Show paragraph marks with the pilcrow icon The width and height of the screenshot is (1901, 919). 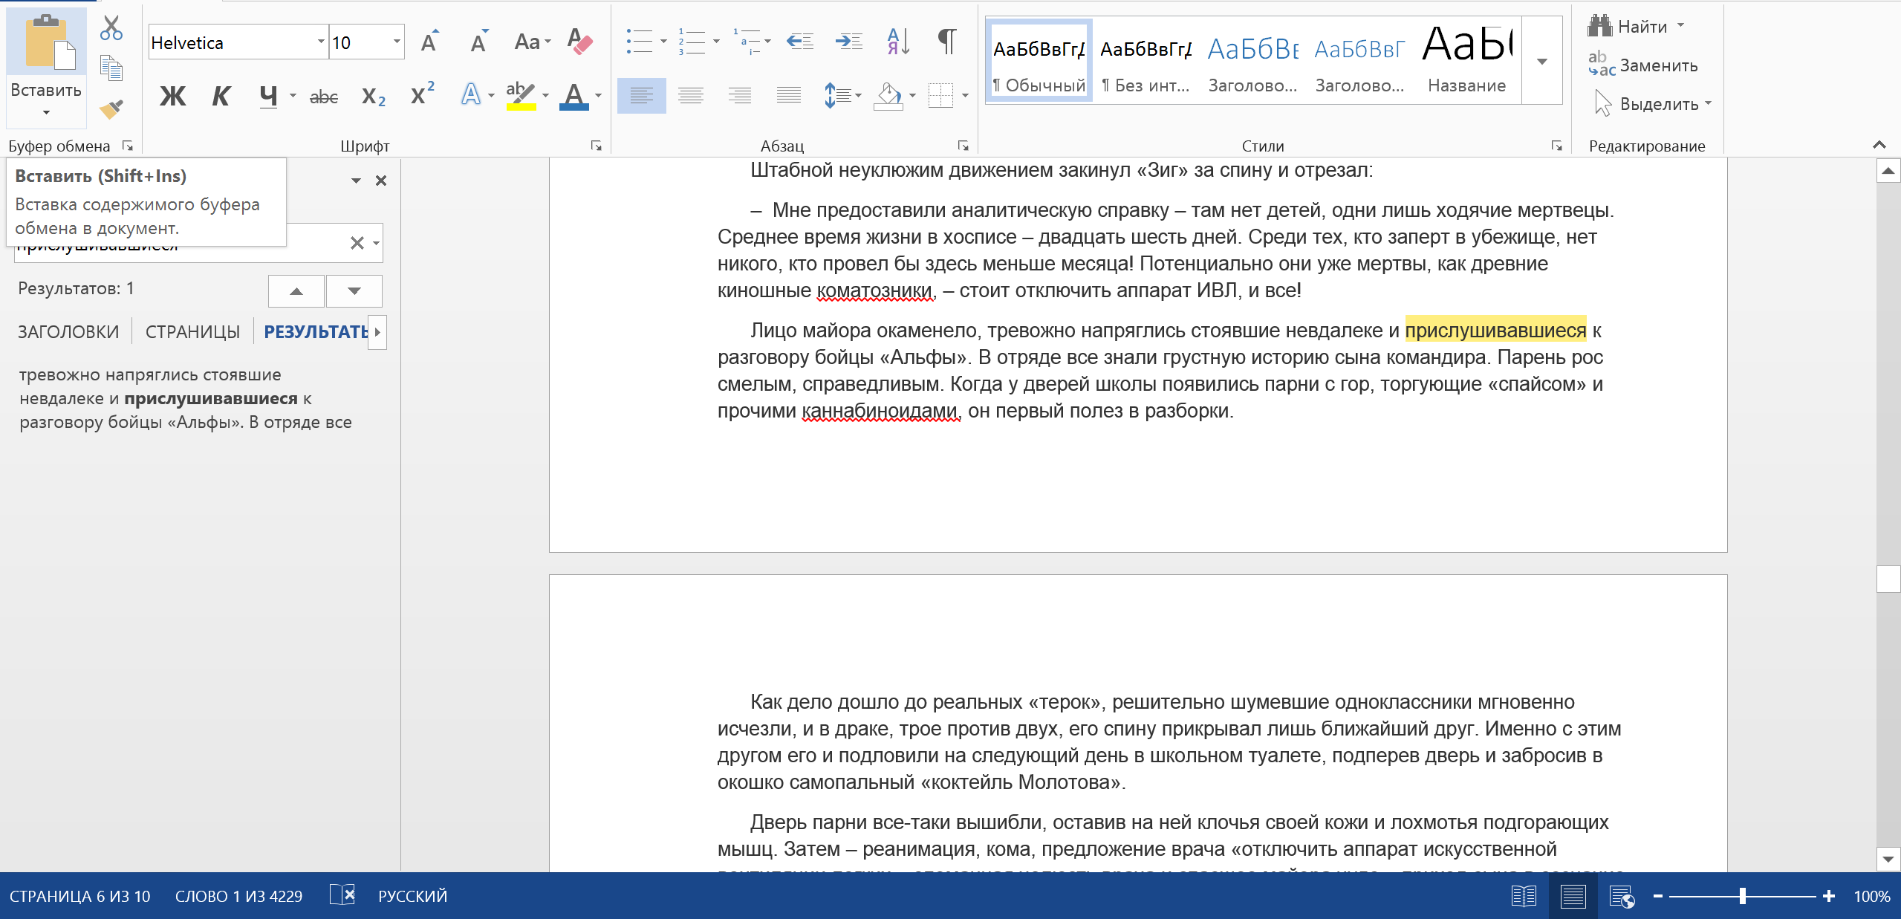pyautogui.click(x=947, y=42)
